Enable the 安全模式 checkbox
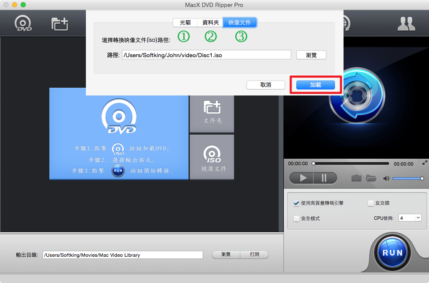This screenshot has width=429, height=283. point(296,218)
